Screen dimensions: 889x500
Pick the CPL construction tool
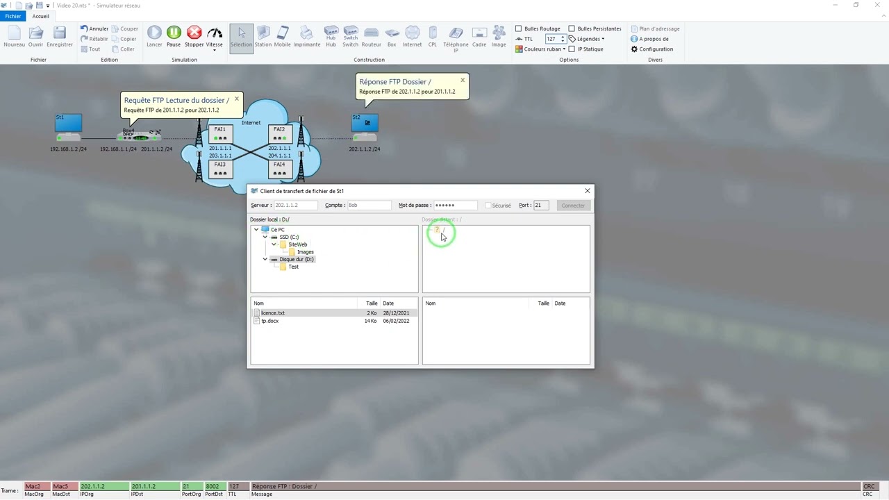coord(433,37)
